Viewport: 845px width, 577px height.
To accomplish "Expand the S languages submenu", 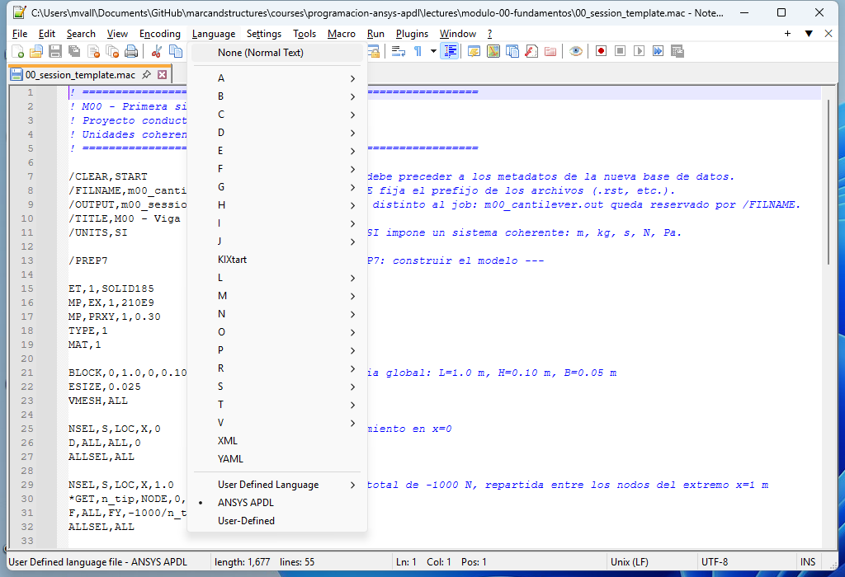I will click(277, 387).
